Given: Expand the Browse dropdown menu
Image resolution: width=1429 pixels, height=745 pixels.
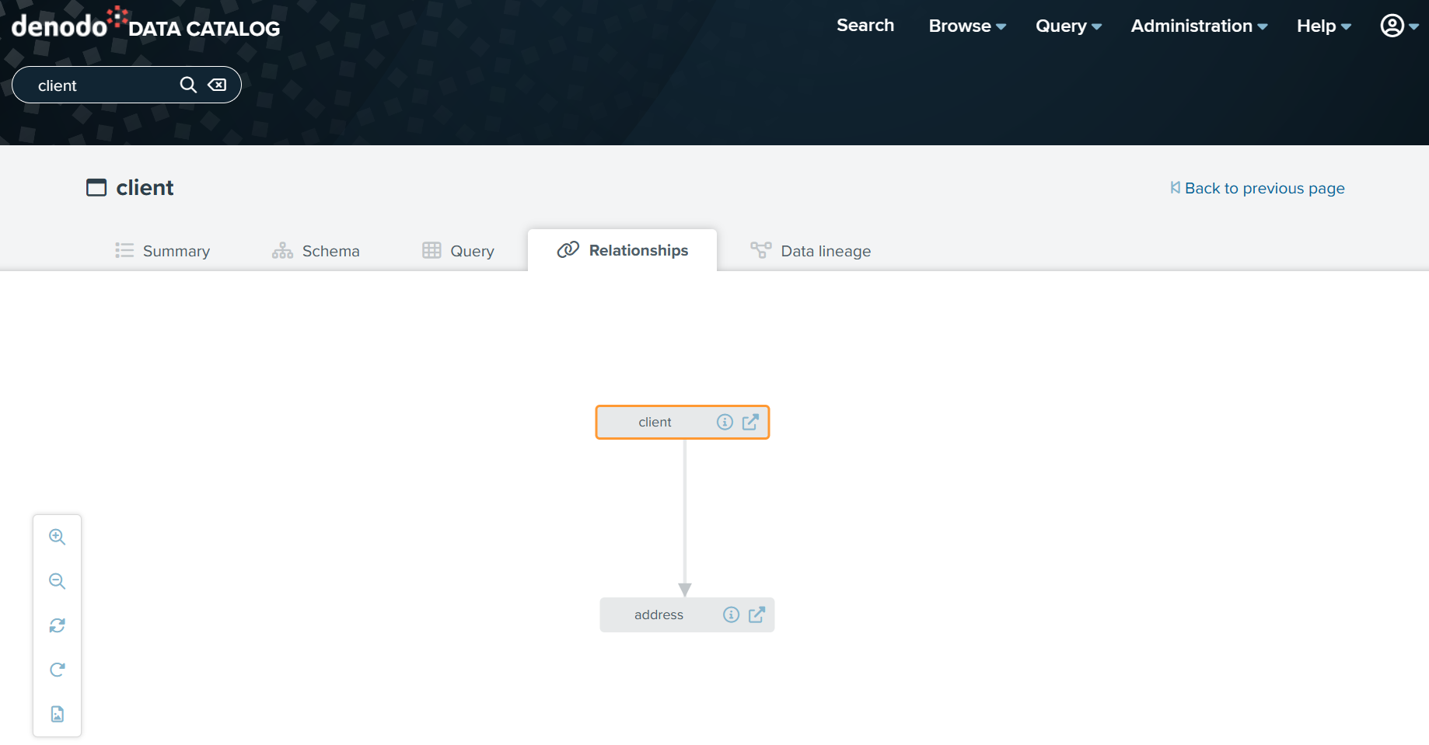Looking at the screenshot, I should (x=967, y=26).
